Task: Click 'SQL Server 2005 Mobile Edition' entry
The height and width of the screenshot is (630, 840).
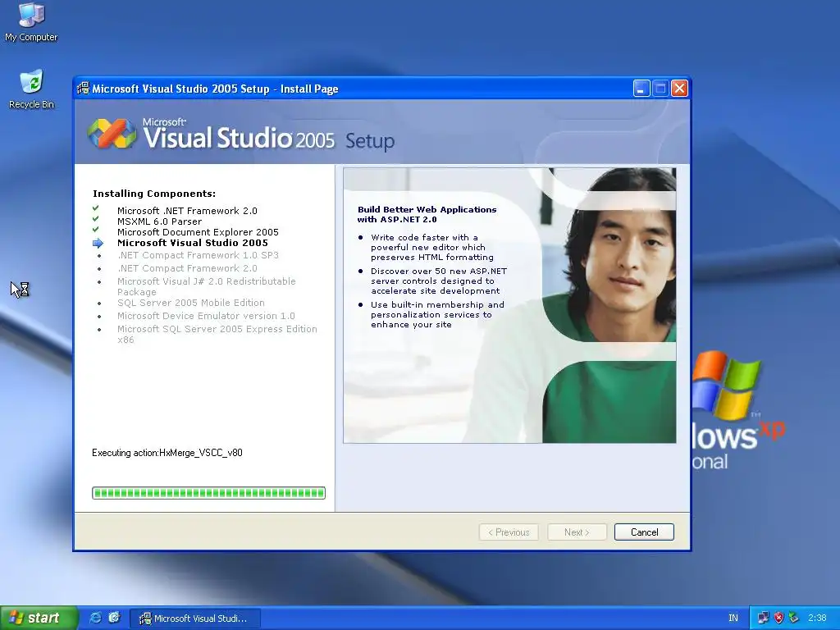Action: pyautogui.click(x=190, y=303)
